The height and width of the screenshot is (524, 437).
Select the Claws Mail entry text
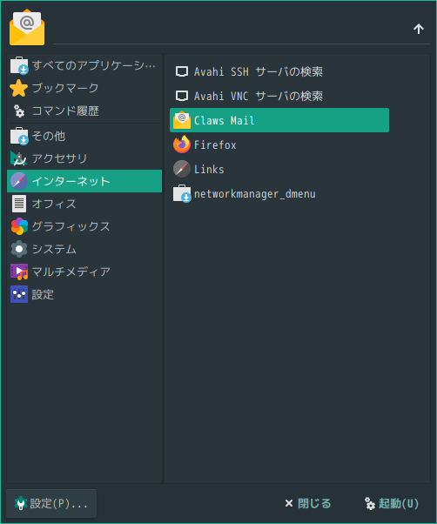(x=225, y=120)
